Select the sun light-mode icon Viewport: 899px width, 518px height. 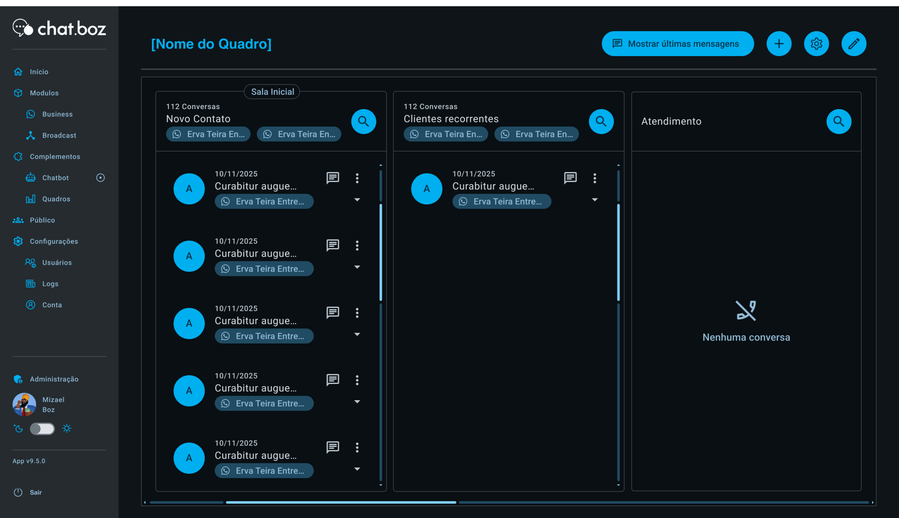click(67, 428)
